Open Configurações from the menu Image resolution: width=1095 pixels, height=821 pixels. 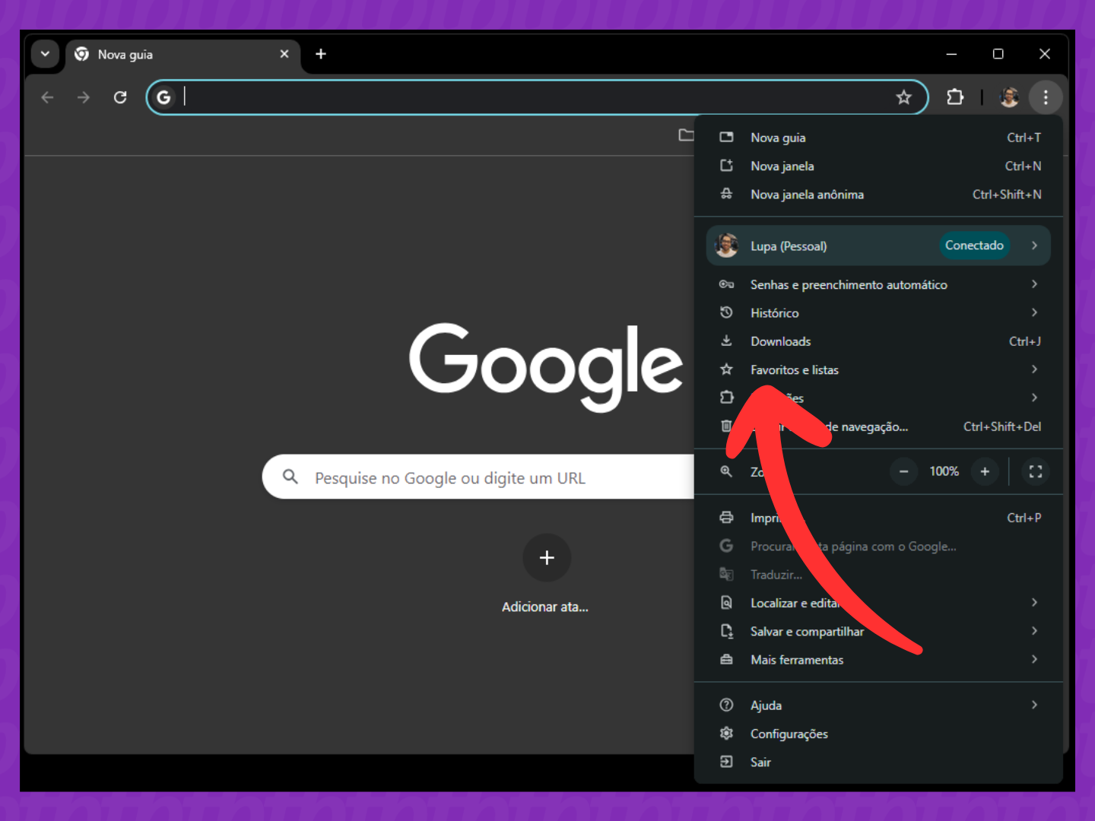(x=789, y=734)
